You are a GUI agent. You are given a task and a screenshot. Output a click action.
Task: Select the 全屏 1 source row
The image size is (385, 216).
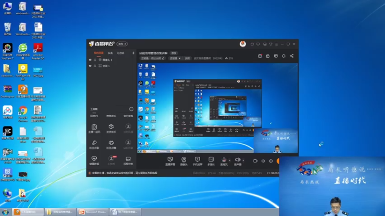point(112,66)
